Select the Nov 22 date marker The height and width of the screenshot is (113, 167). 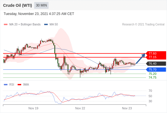click(x=80, y=108)
